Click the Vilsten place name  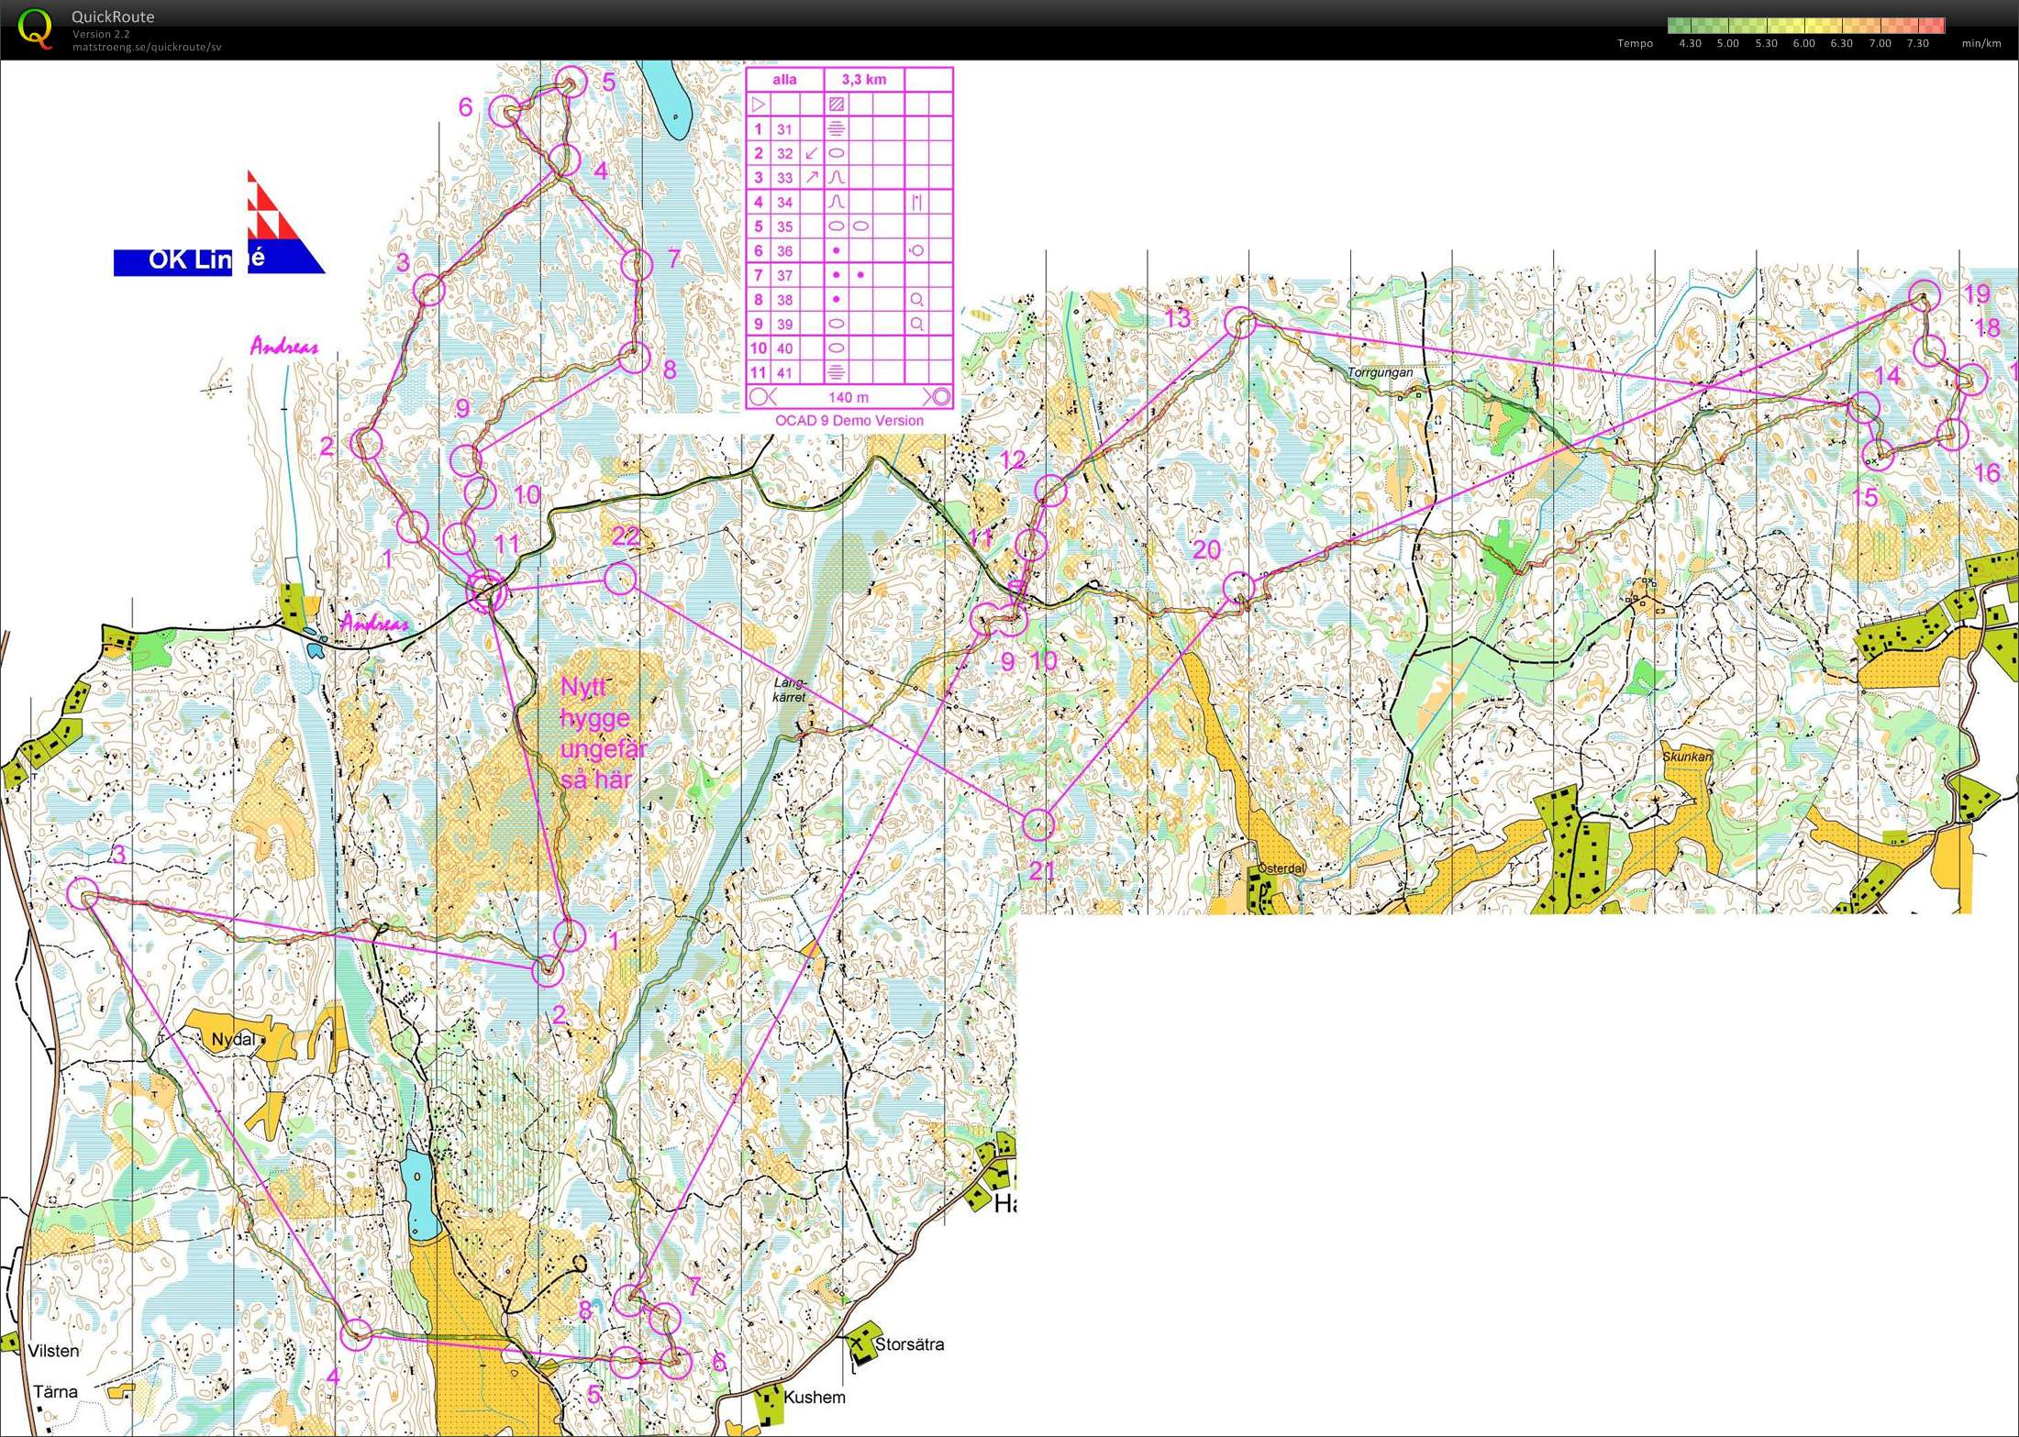[x=53, y=1351]
